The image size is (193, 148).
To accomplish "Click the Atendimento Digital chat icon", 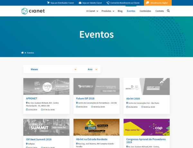I will 147,3.
